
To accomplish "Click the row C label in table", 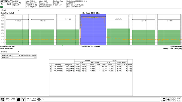I will (x=50, y=71).
